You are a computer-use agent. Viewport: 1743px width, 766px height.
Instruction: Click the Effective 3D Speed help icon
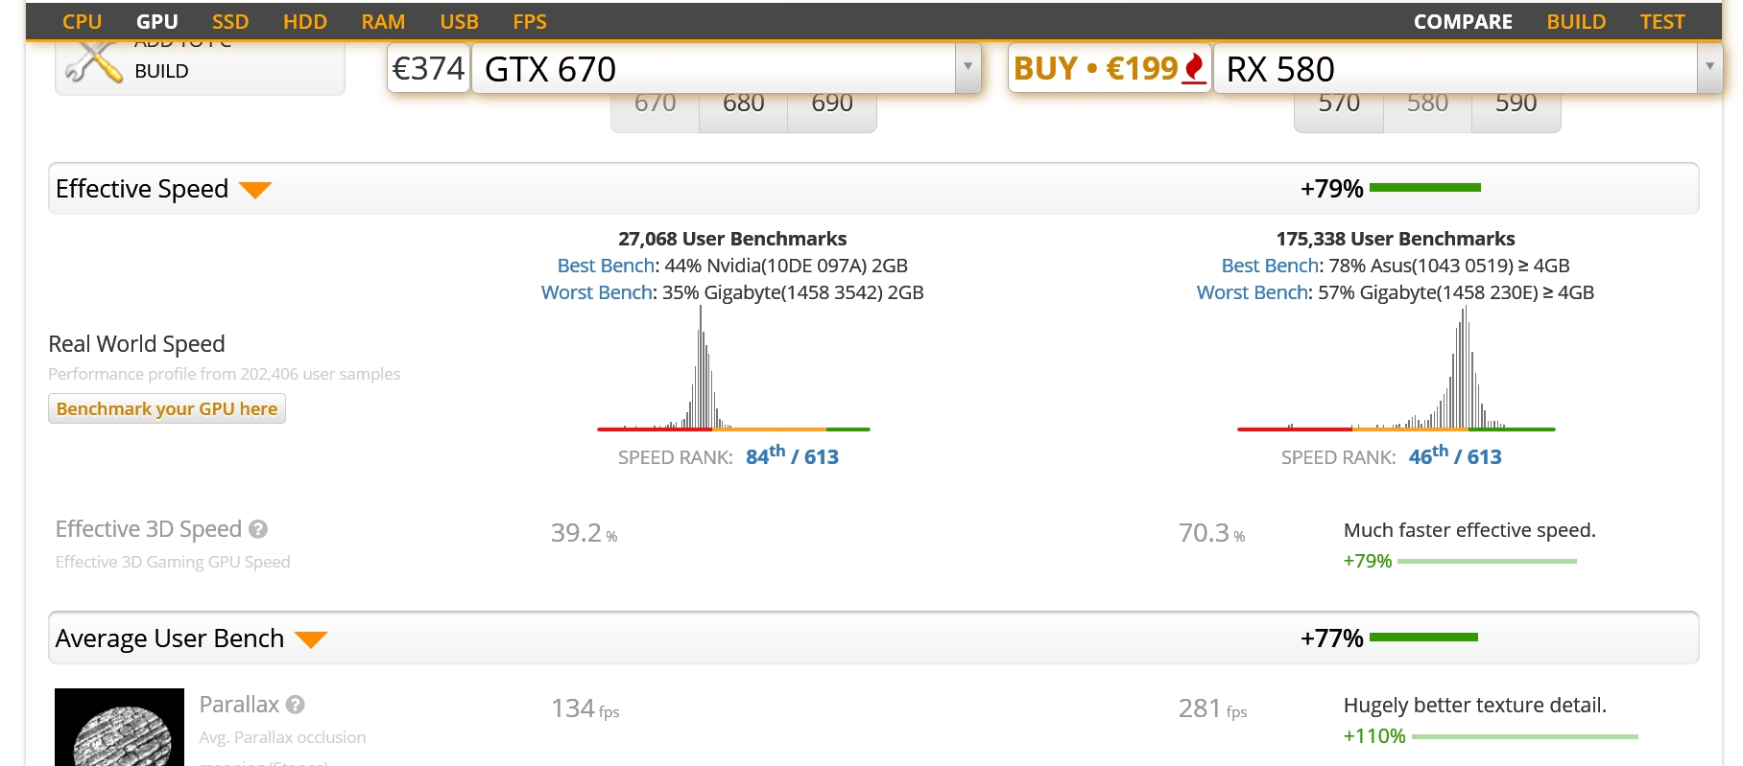(258, 529)
